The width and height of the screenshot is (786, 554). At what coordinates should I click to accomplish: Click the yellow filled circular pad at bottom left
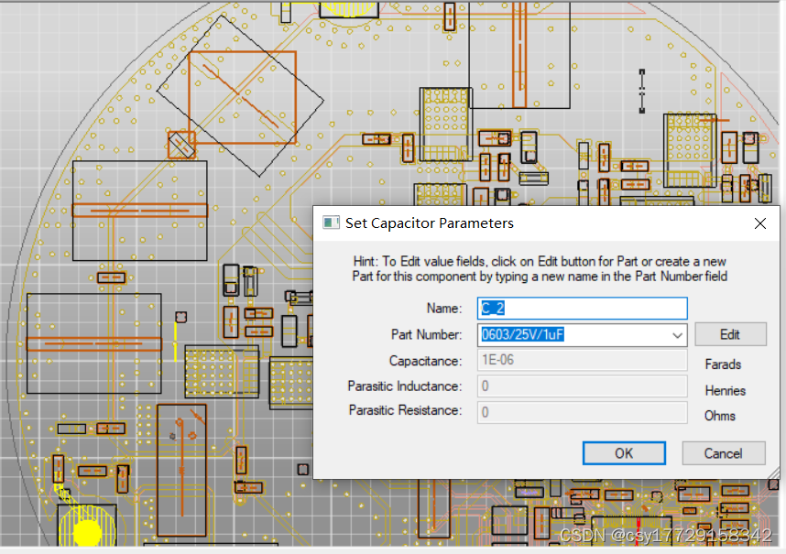pyautogui.click(x=87, y=532)
